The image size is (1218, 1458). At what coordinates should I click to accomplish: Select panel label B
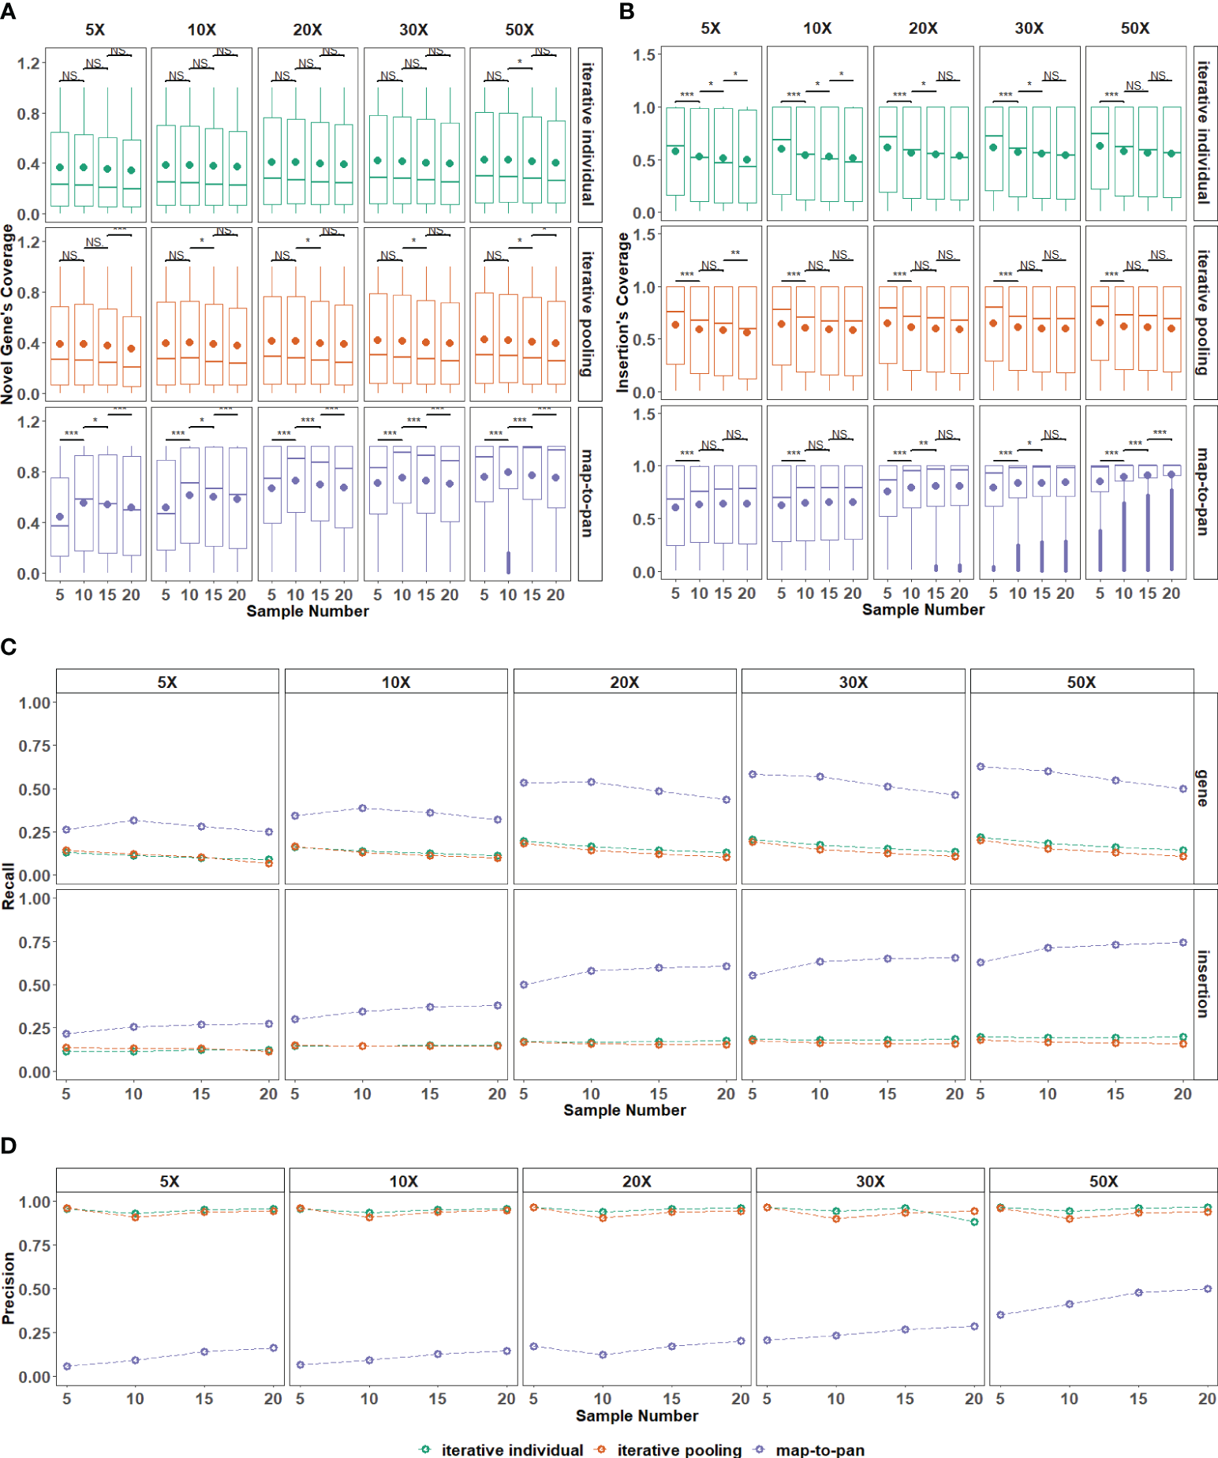[x=626, y=11]
